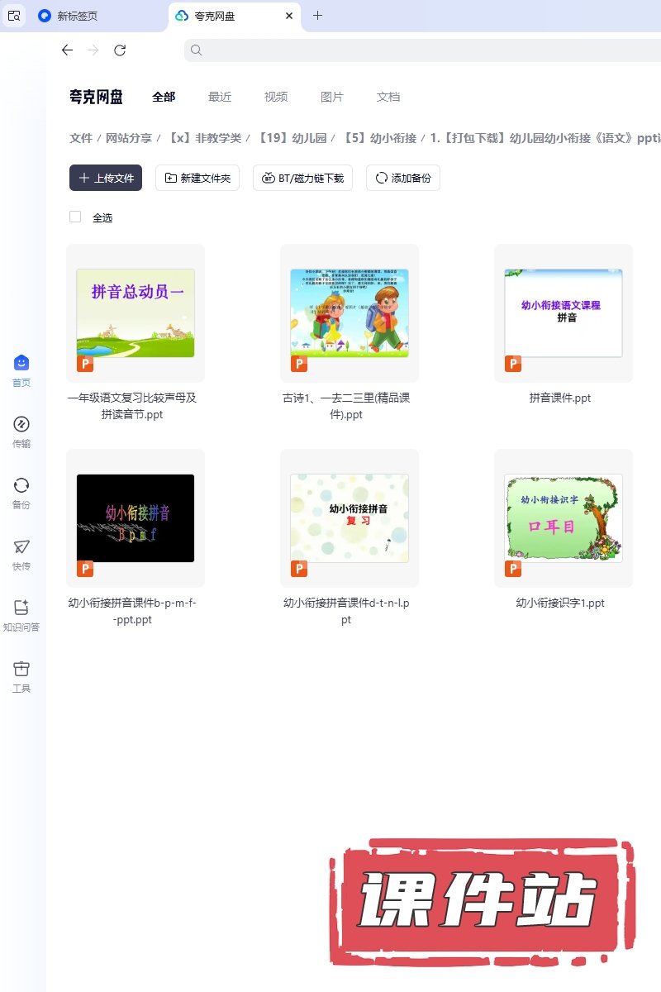Switch to the 视频 tab
The image size is (661, 992).
point(276,97)
